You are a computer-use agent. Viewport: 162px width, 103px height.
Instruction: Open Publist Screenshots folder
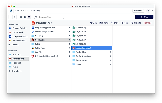tap(92, 56)
